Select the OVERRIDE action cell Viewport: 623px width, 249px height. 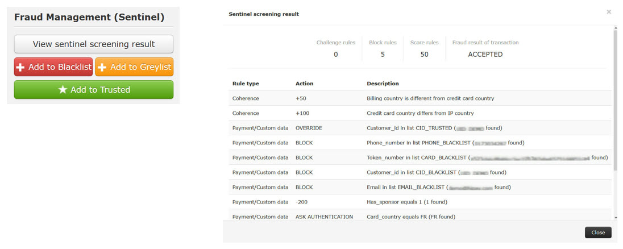point(309,128)
